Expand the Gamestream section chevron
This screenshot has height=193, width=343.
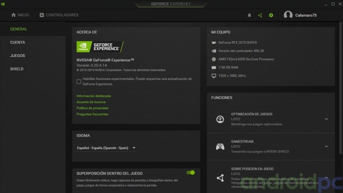(326, 147)
